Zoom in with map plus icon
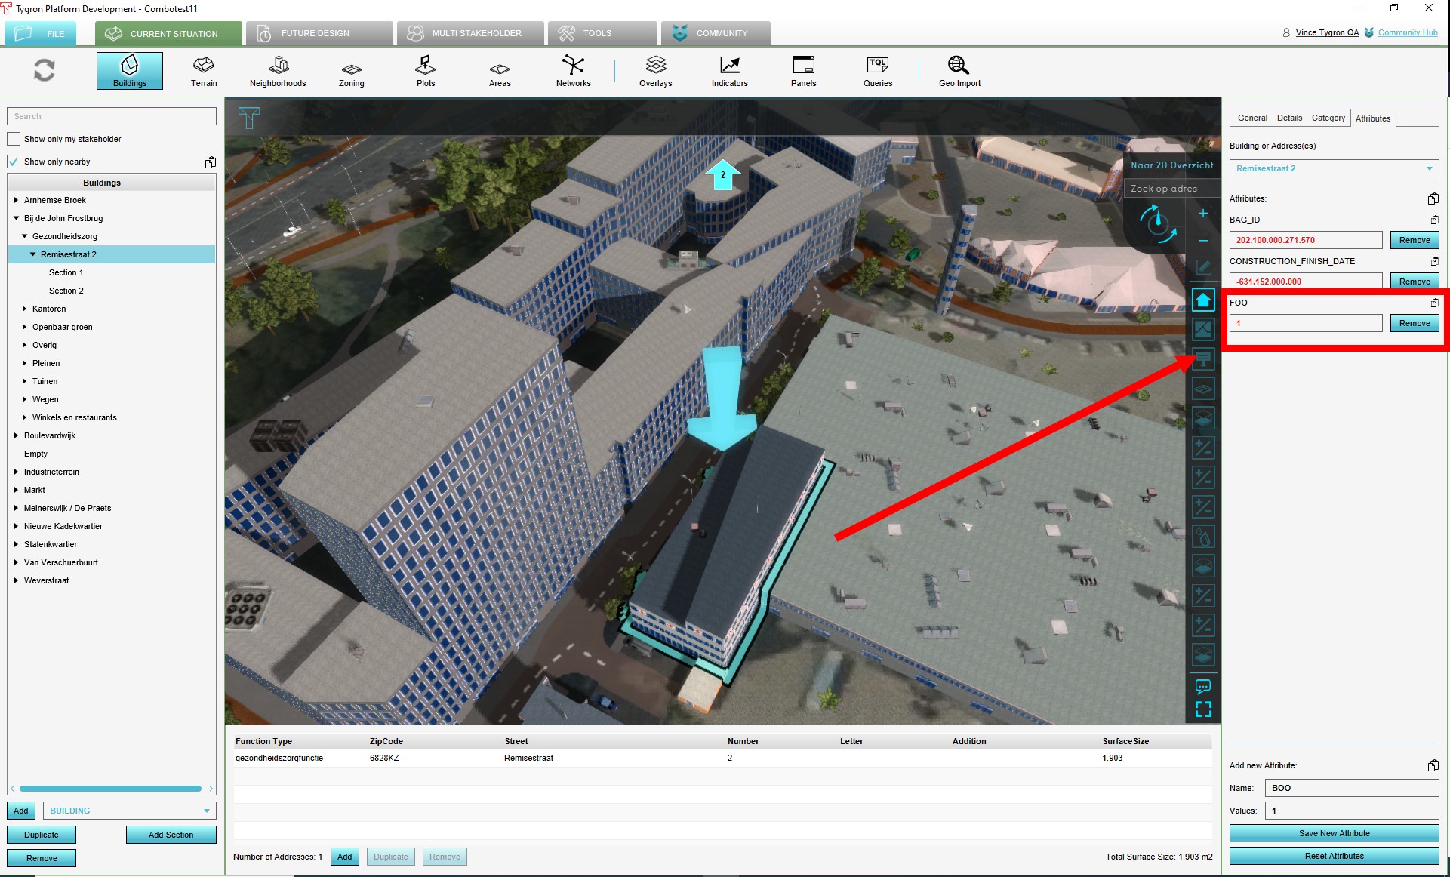 coord(1203,214)
